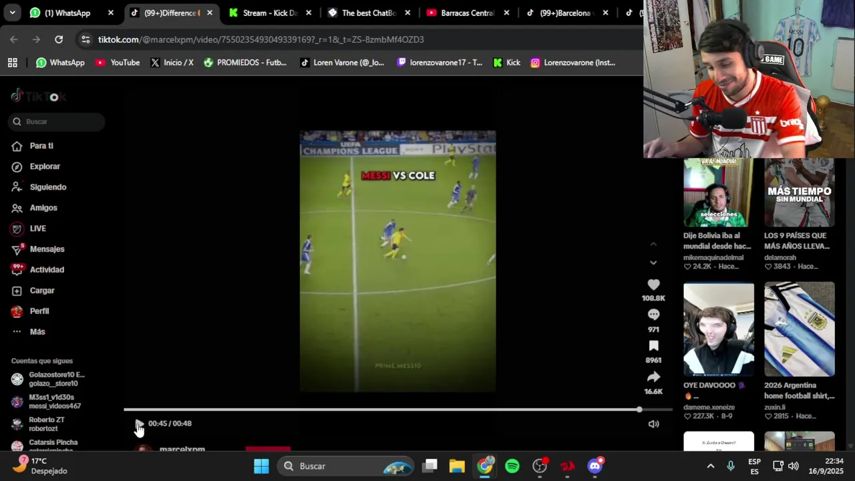Open Actividad notifications

tap(47, 270)
